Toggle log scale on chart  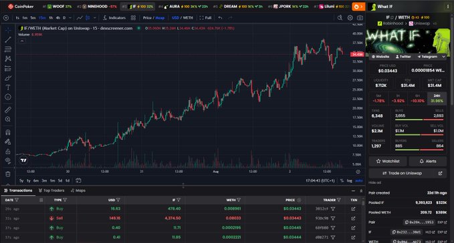350,181
